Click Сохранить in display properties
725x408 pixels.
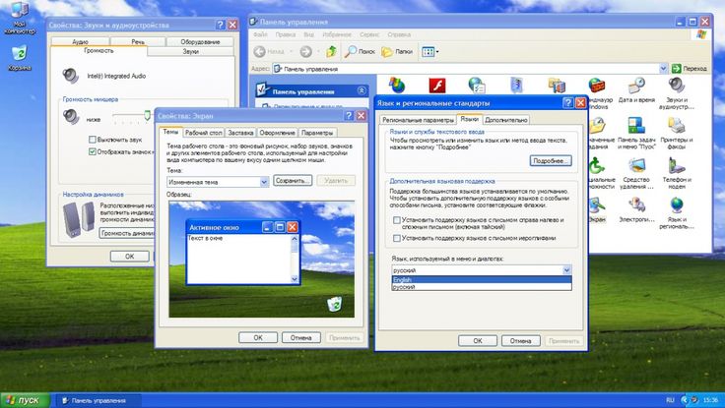click(293, 180)
